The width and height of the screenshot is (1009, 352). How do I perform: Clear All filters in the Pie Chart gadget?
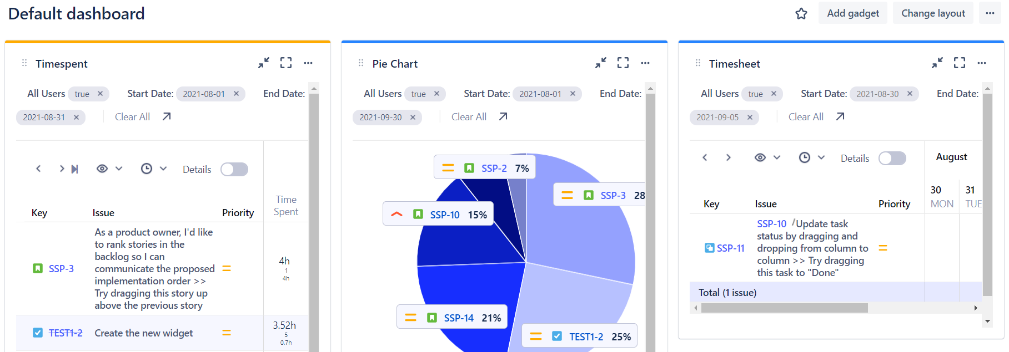click(x=468, y=116)
